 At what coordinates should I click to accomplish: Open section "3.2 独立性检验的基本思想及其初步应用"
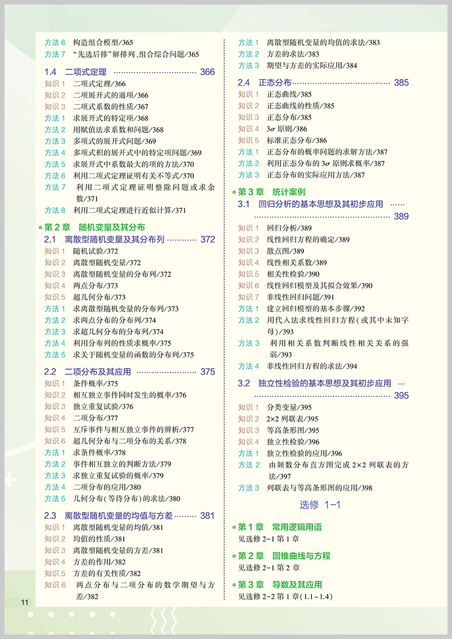pos(323,389)
